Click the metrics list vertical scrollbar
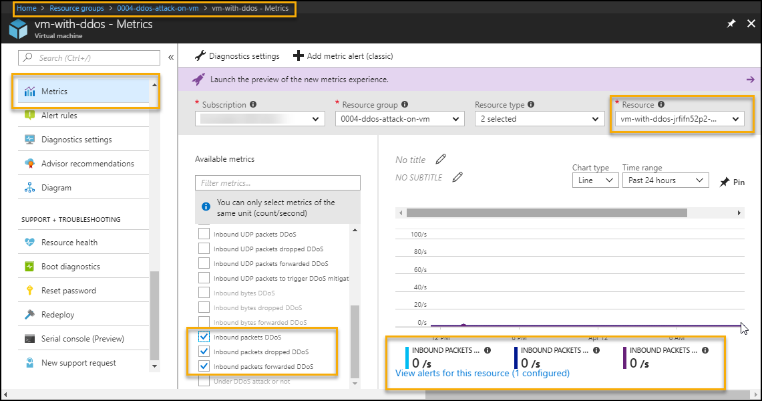Image resolution: width=762 pixels, height=401 pixels. coord(355,340)
